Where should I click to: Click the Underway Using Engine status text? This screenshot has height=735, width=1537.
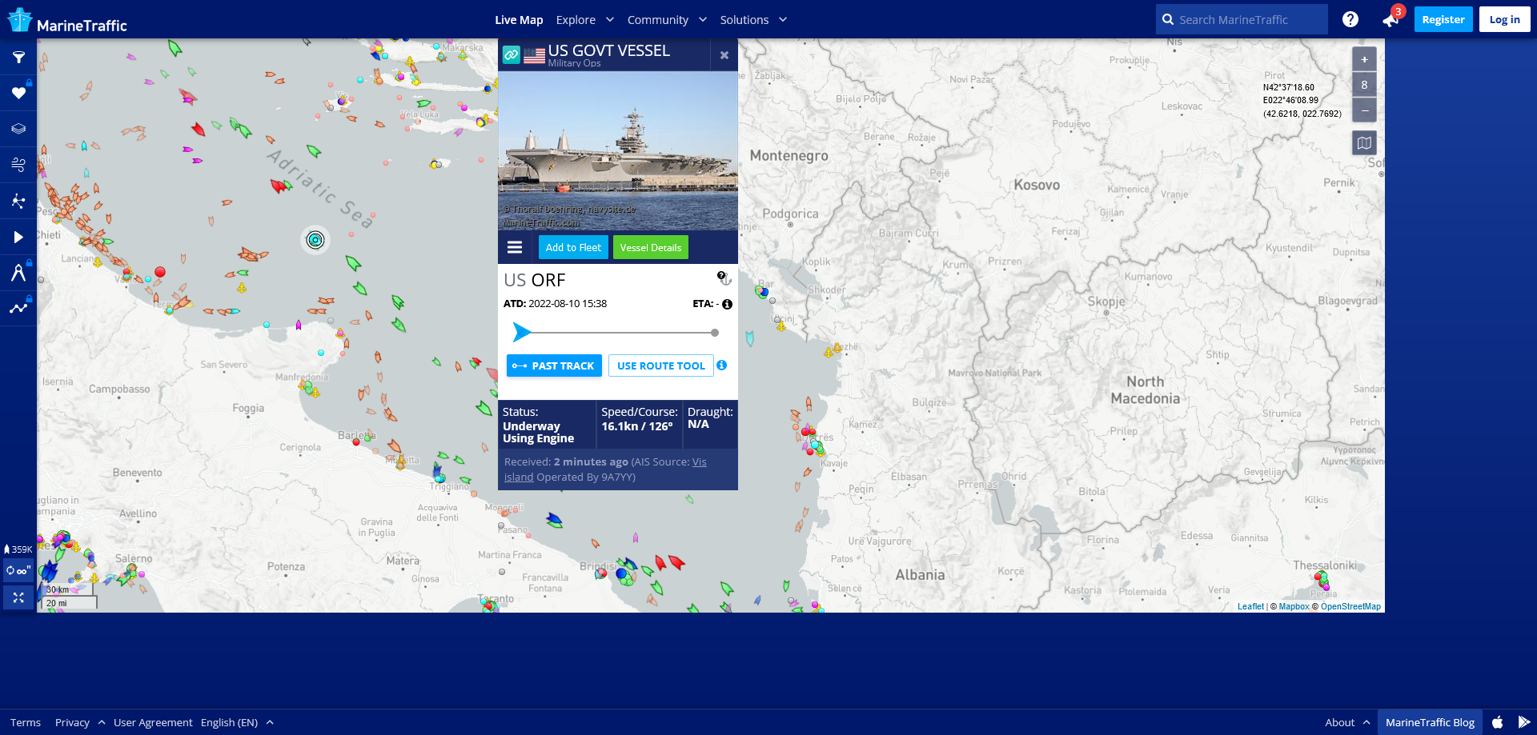click(538, 433)
